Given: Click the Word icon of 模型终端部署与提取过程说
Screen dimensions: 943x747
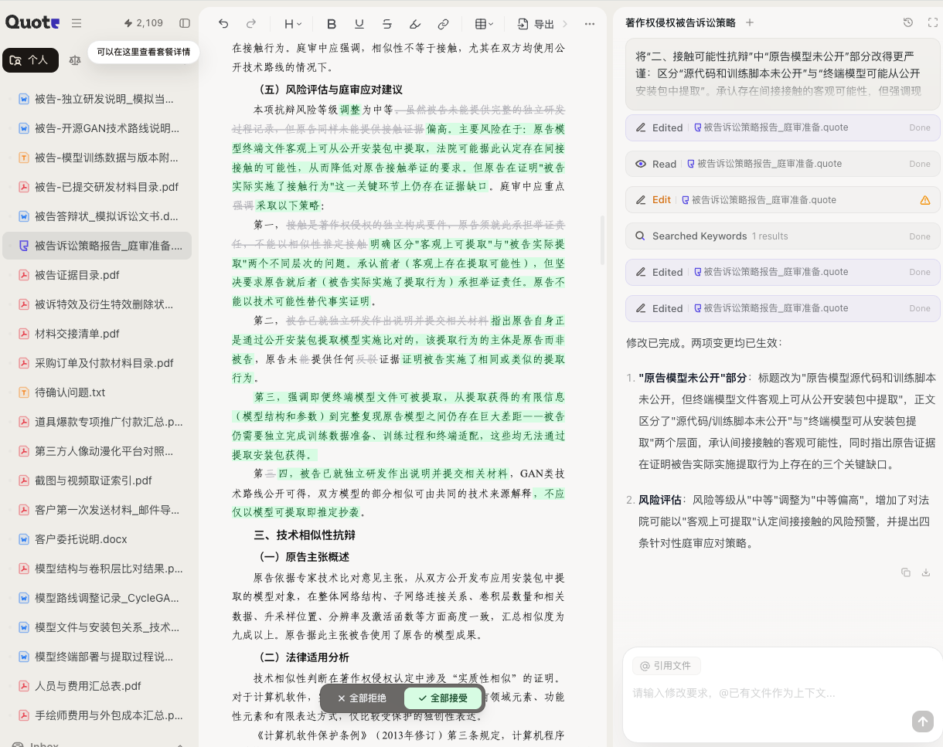Looking at the screenshot, I should click(24, 657).
